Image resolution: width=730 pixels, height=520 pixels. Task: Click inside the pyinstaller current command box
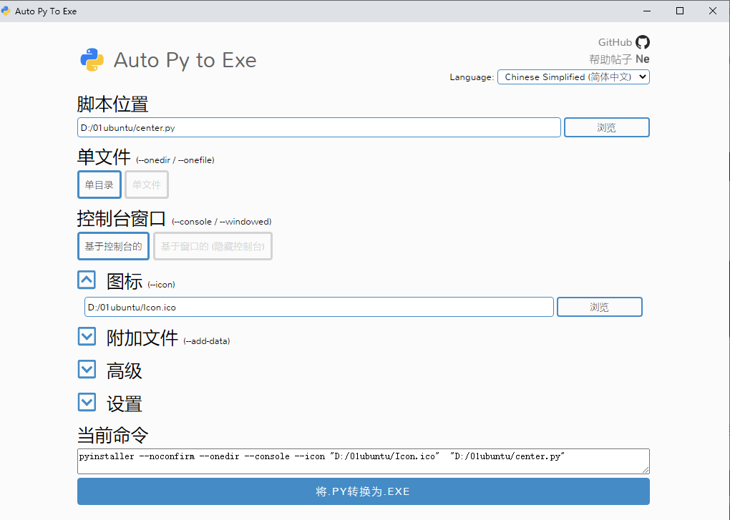tap(363, 461)
